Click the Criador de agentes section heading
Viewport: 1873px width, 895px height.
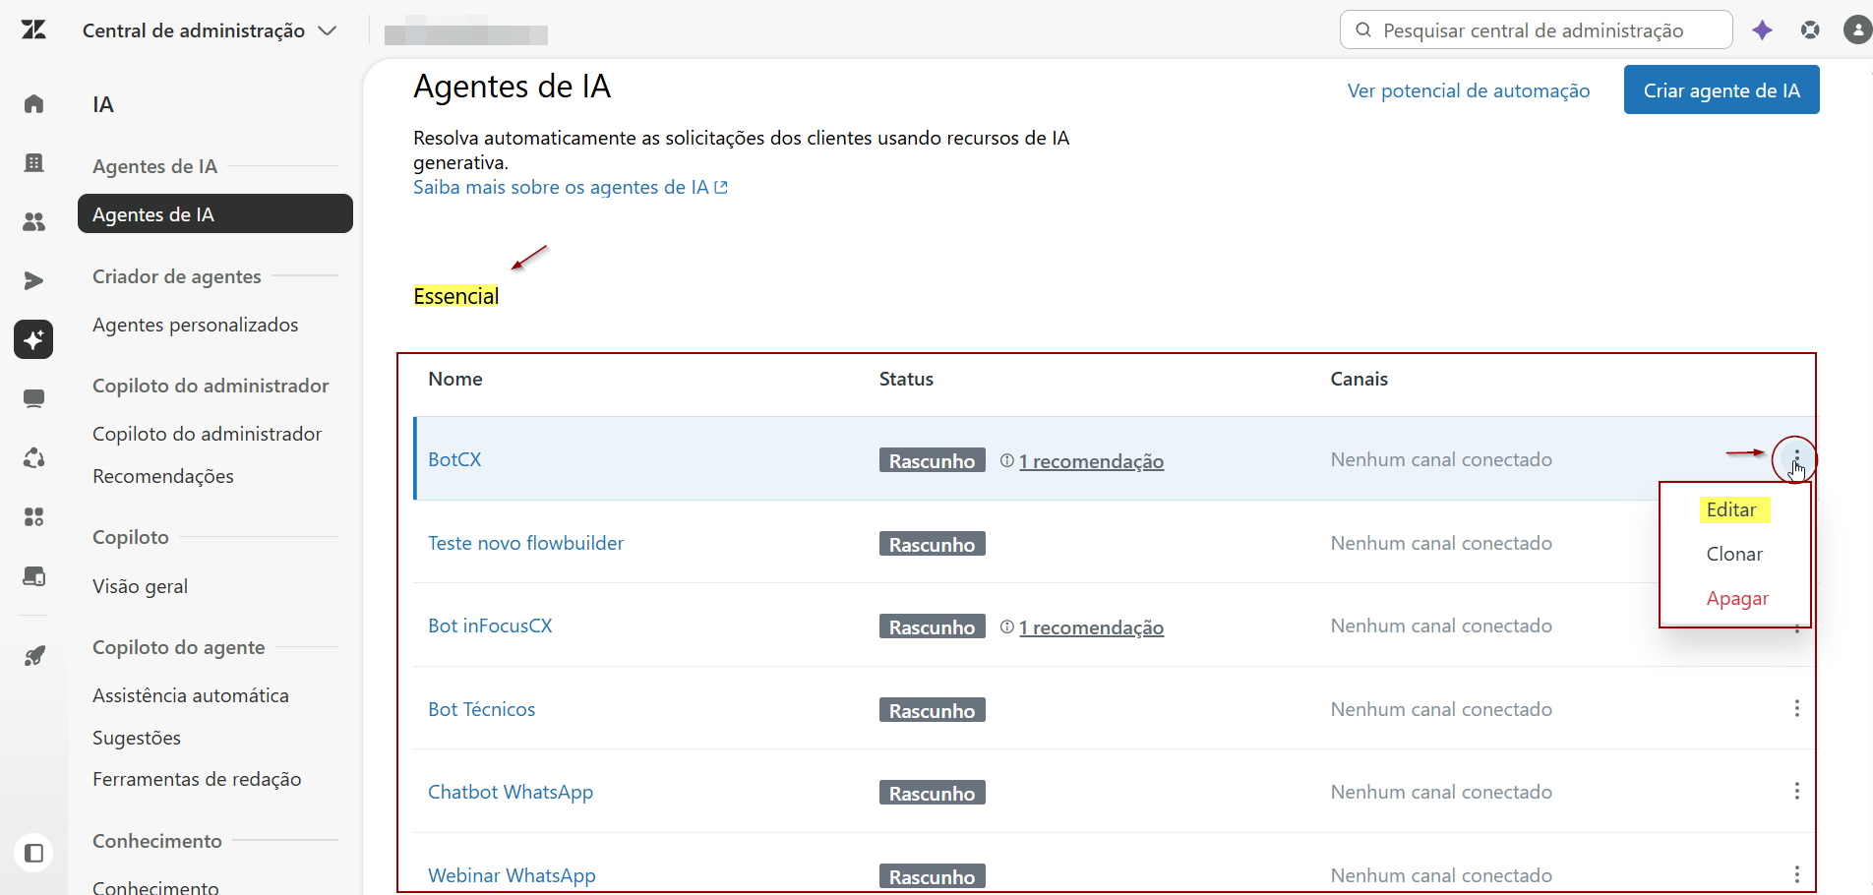point(177,276)
